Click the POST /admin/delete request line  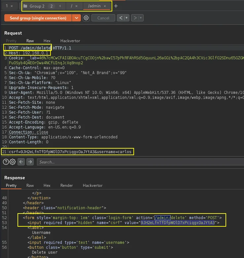tap(40, 48)
